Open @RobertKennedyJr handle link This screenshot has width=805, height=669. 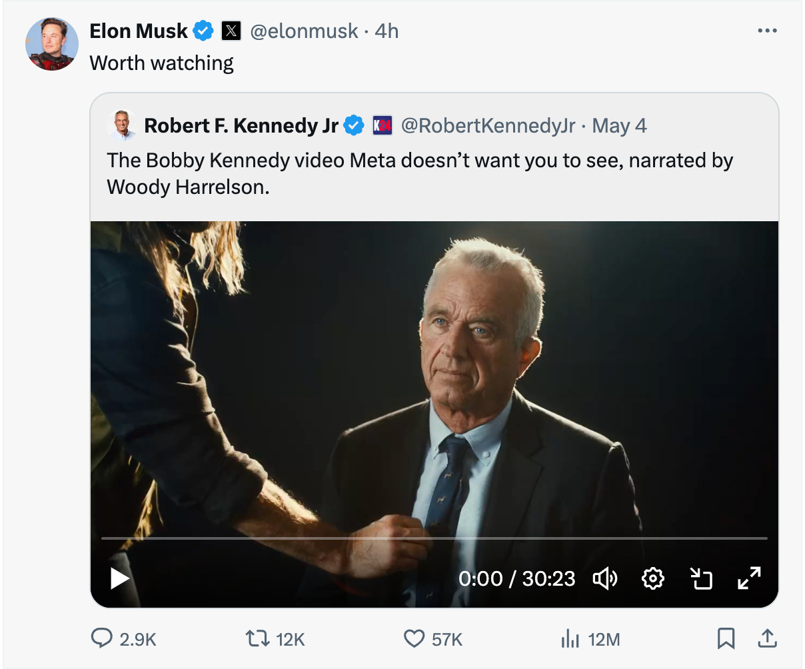click(x=488, y=125)
